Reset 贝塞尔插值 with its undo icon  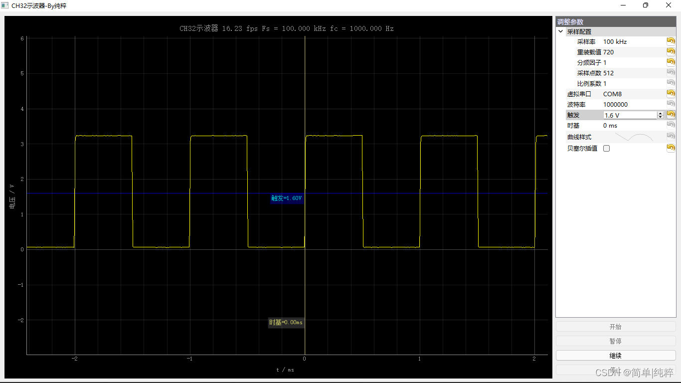pos(671,148)
